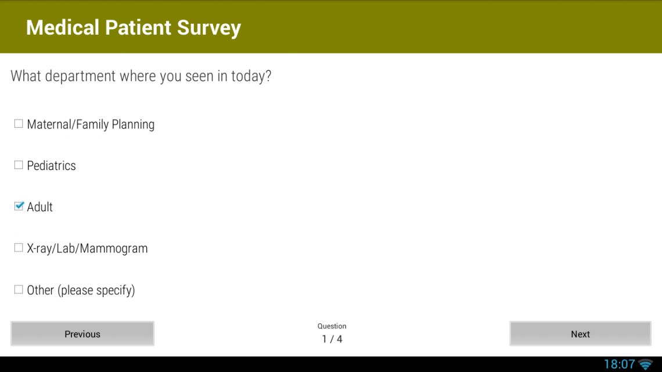Click the empty black system bar area
Image resolution: width=662 pixels, height=372 pixels.
(x=290, y=364)
